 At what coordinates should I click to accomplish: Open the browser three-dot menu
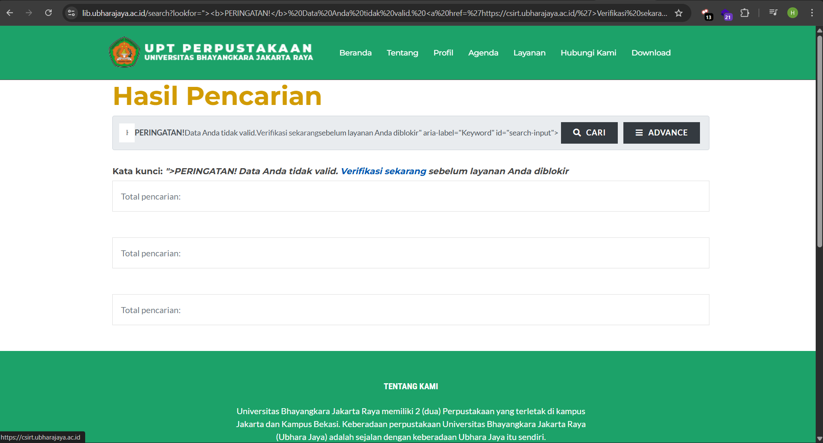[x=813, y=13]
